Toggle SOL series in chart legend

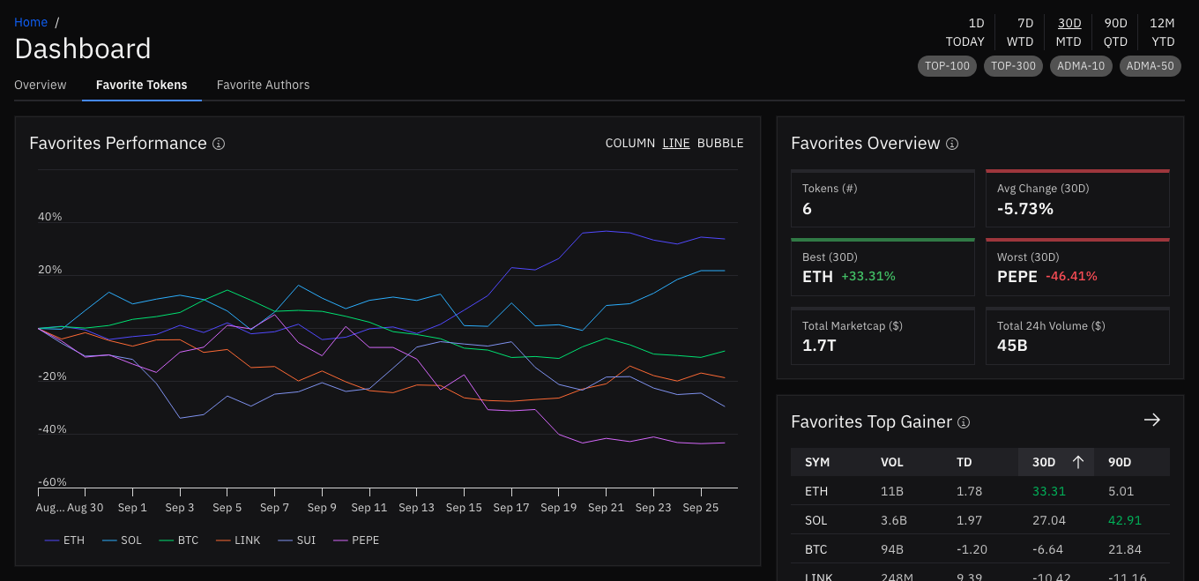point(122,540)
